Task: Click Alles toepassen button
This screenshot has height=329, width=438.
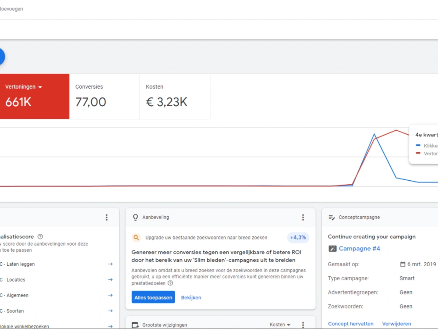Action: [153, 297]
